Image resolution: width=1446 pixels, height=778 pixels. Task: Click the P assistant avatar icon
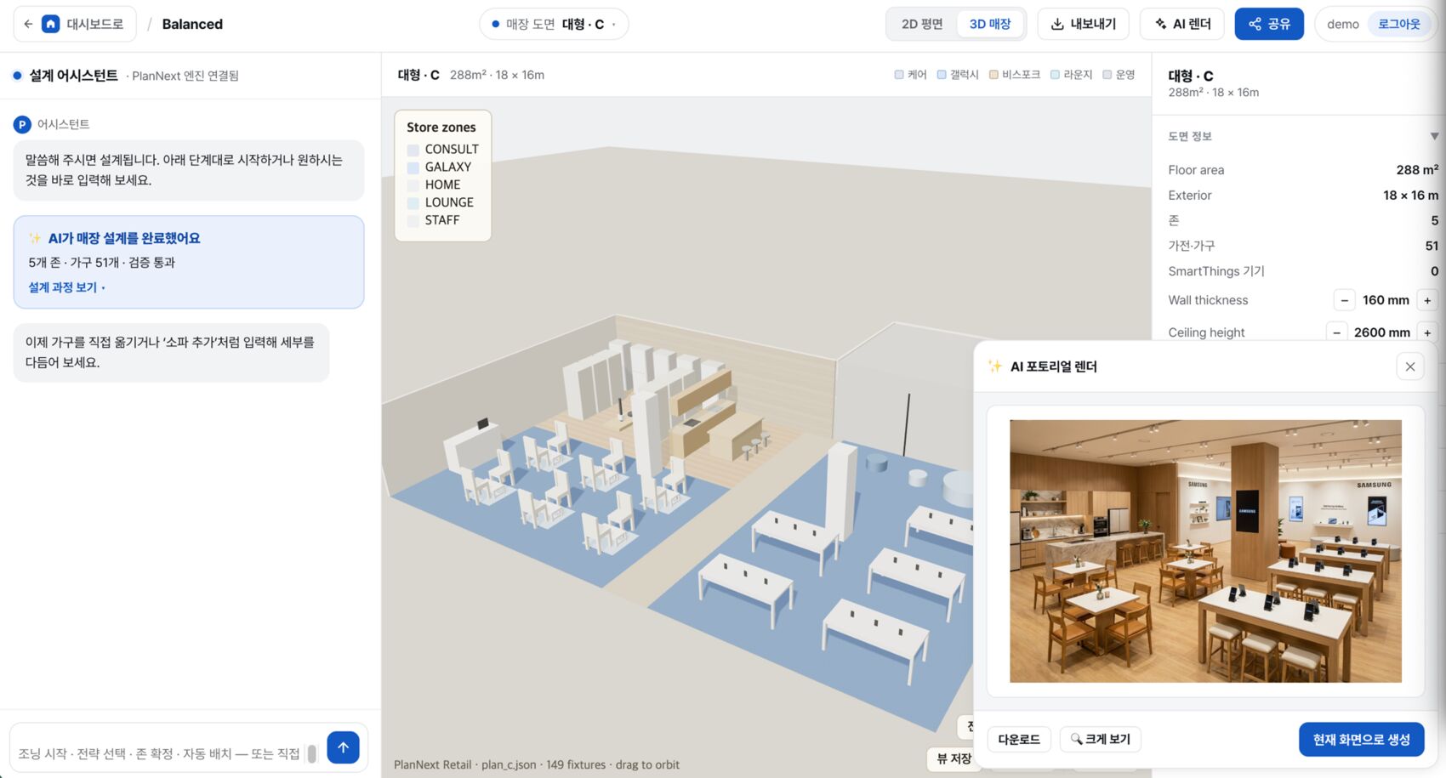[x=22, y=124]
